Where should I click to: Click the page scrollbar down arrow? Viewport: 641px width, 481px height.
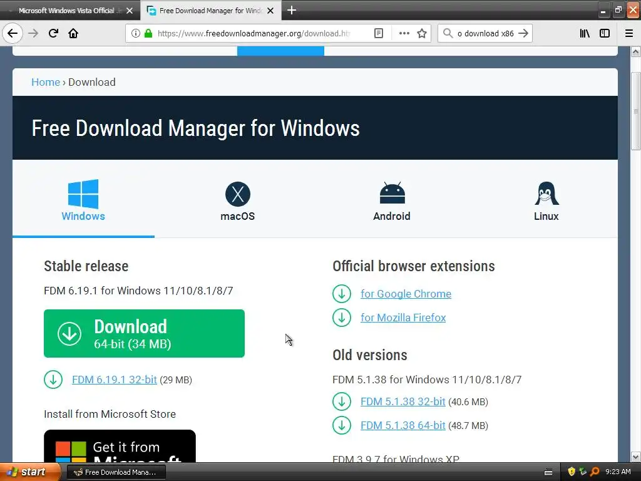635,457
